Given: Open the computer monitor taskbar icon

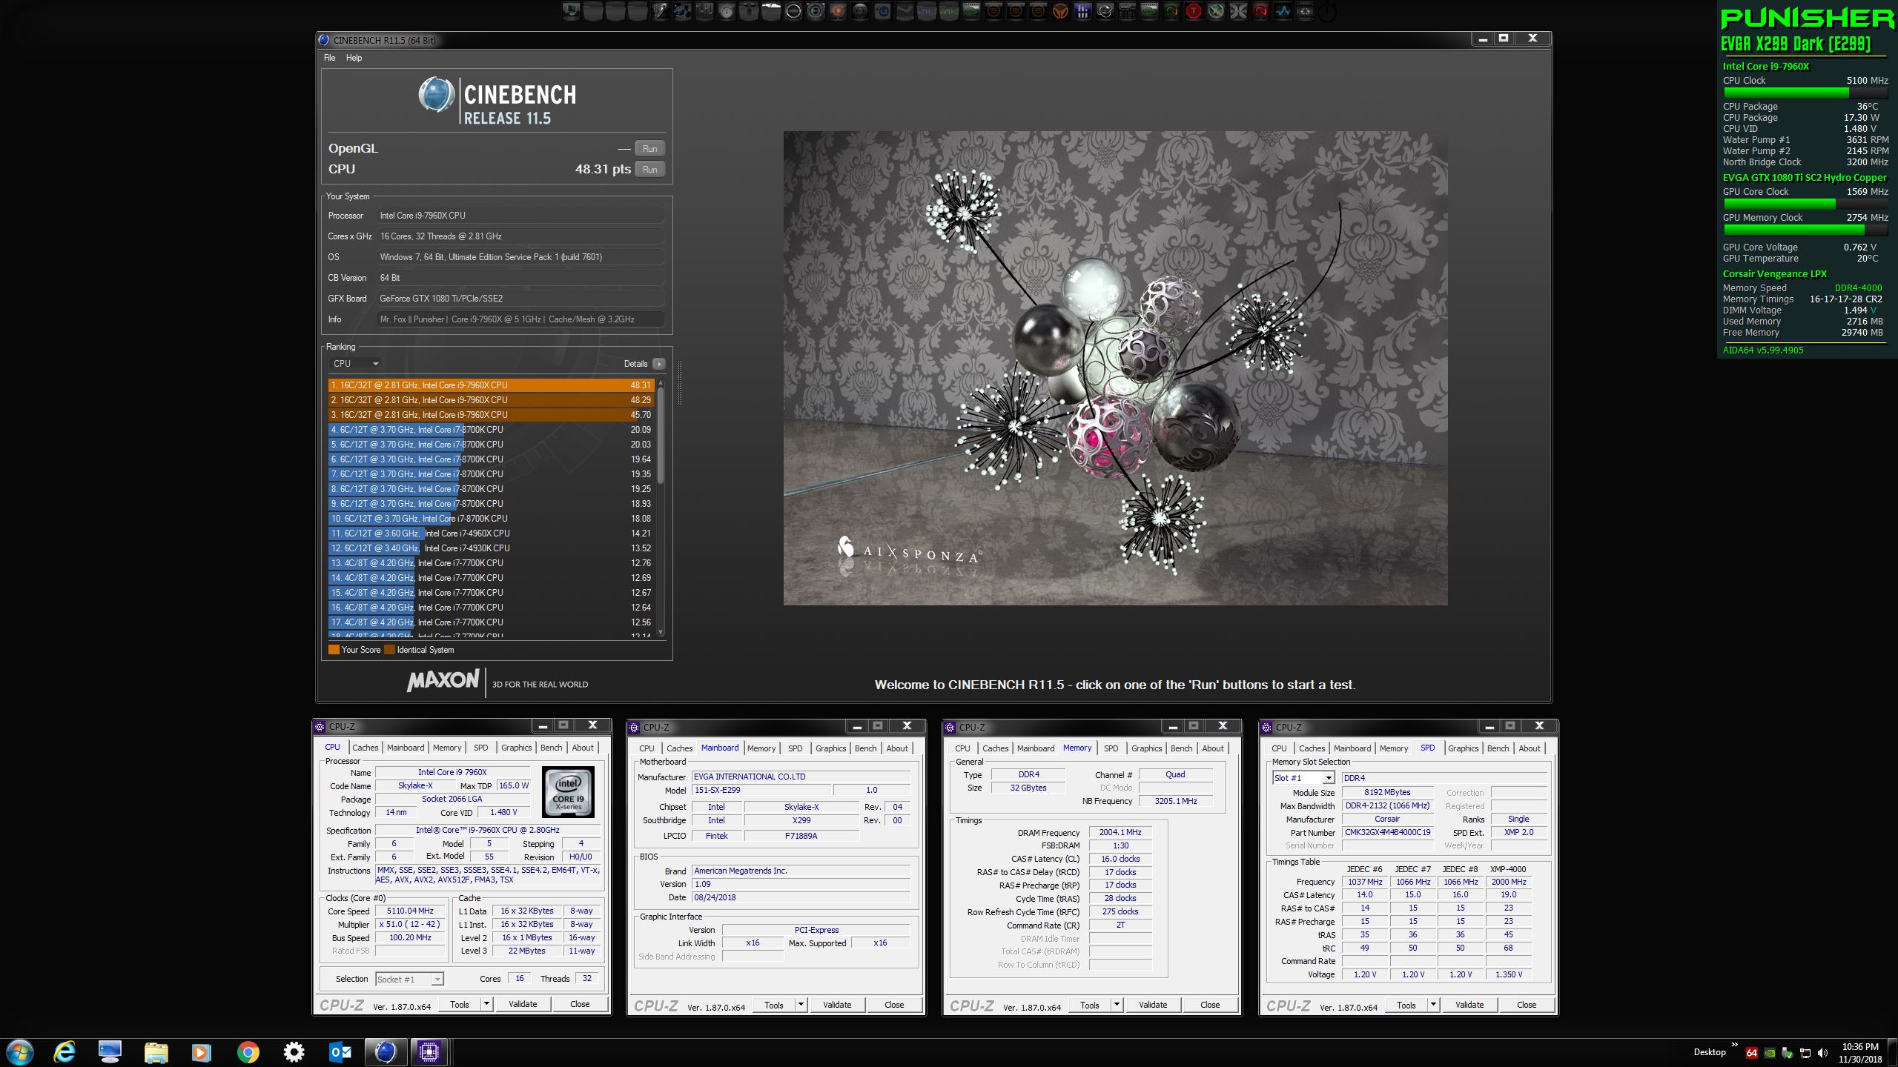Looking at the screenshot, I should click(x=110, y=1052).
